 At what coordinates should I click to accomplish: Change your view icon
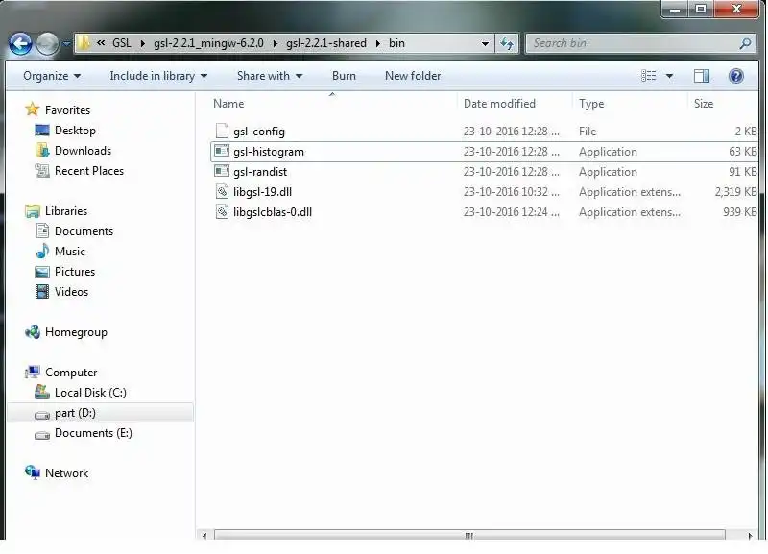click(x=649, y=76)
